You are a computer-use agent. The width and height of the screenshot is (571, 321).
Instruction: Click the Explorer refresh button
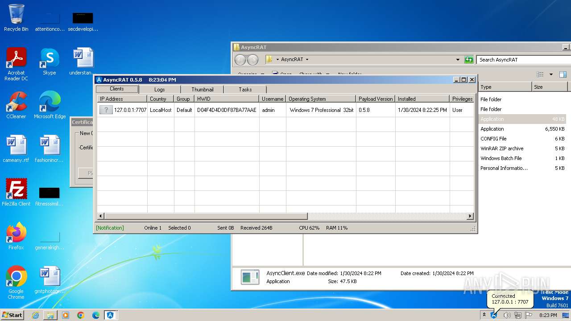(469, 60)
